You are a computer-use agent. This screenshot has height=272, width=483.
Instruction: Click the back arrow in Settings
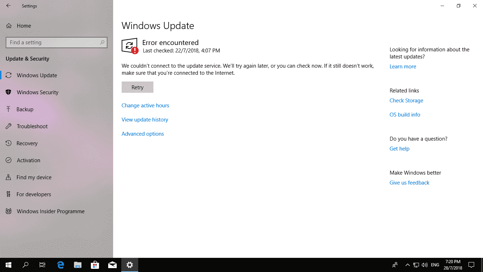point(8,6)
